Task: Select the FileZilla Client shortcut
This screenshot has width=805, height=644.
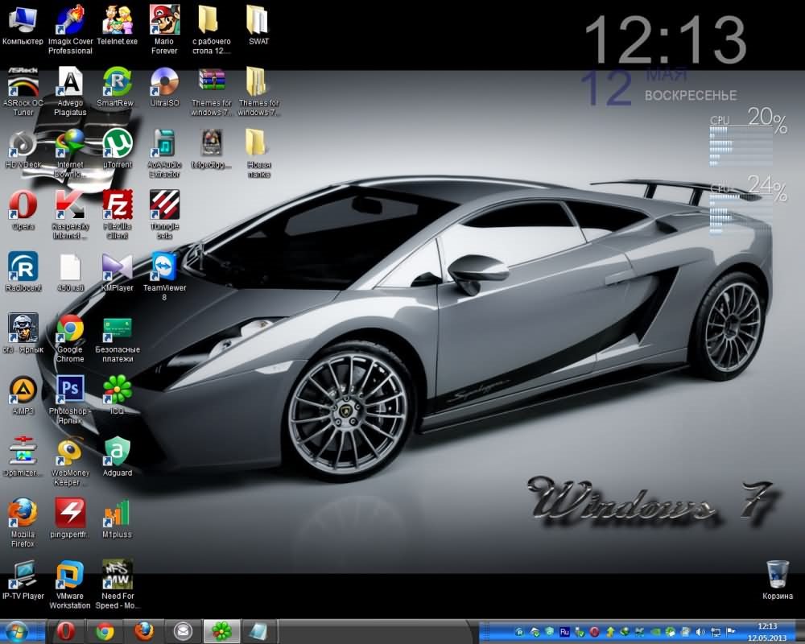Action: coord(118,205)
